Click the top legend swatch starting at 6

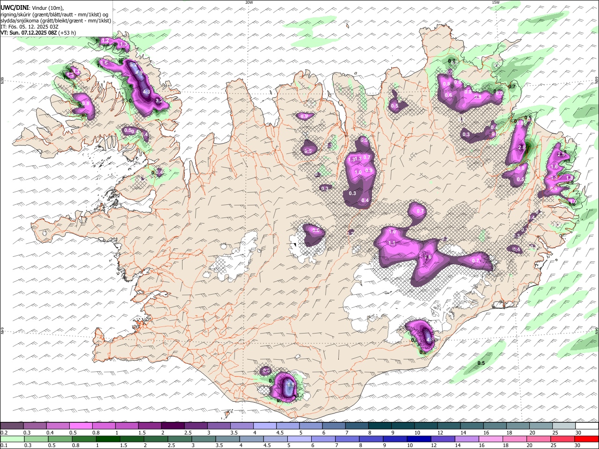click(333, 426)
